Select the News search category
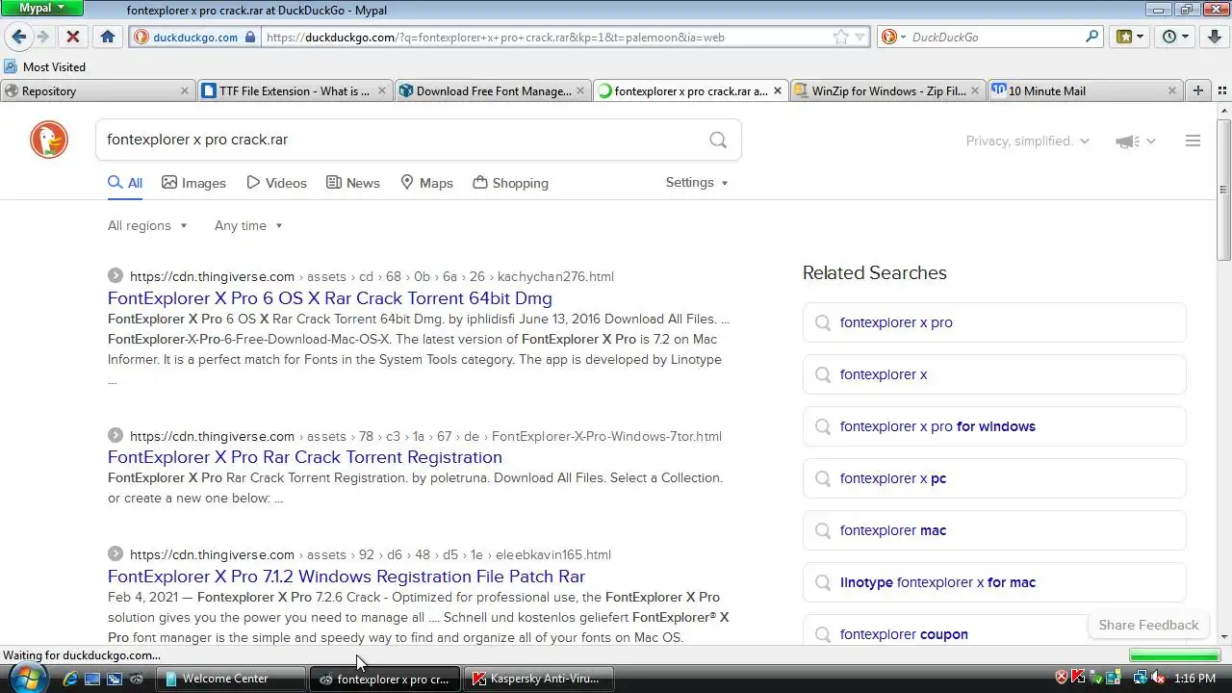Screen dimensions: 1232x693 coord(352,183)
